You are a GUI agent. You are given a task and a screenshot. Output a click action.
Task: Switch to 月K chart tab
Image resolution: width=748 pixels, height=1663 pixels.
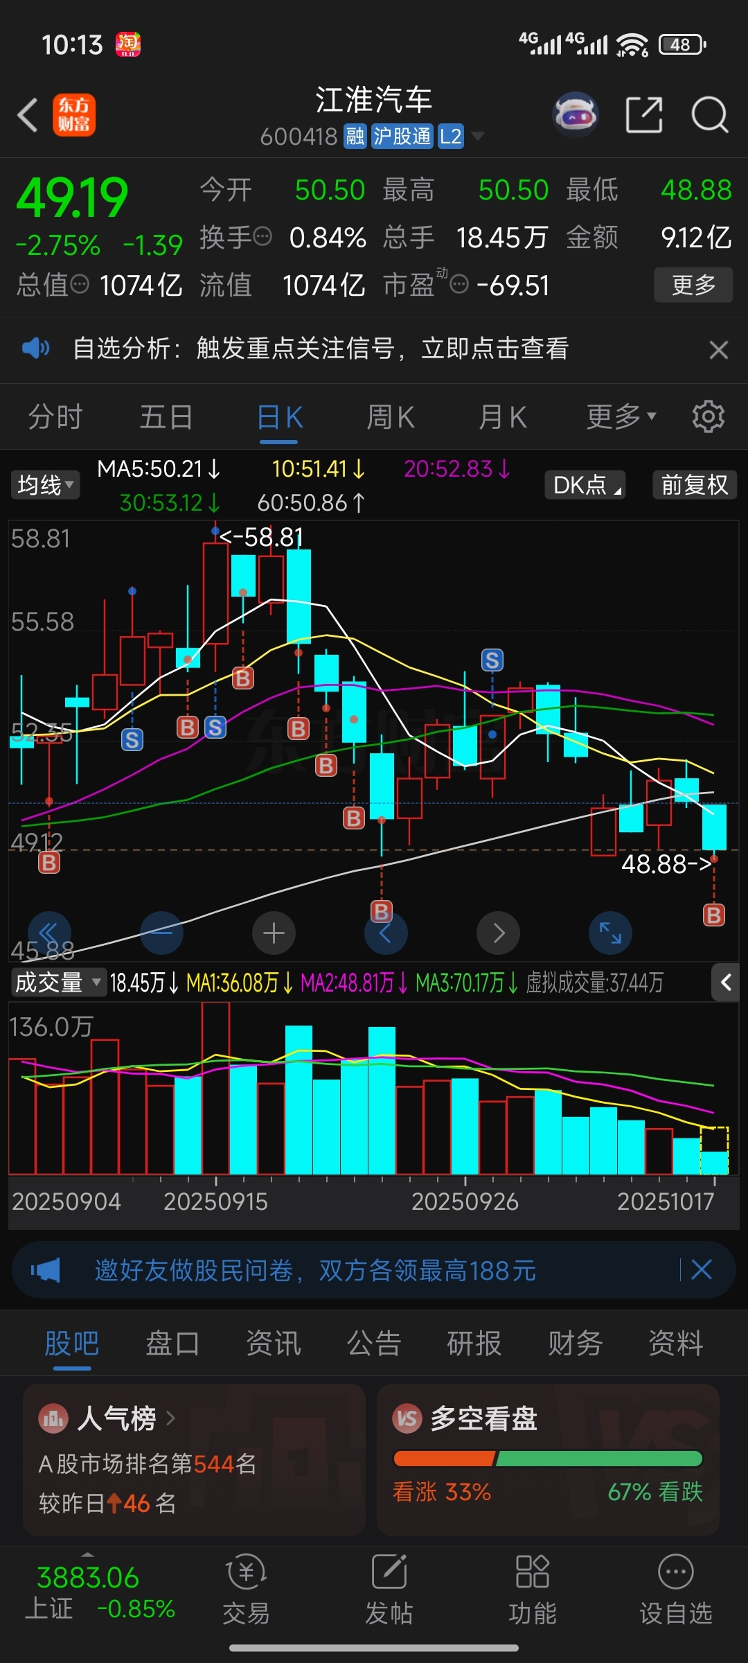point(503,417)
